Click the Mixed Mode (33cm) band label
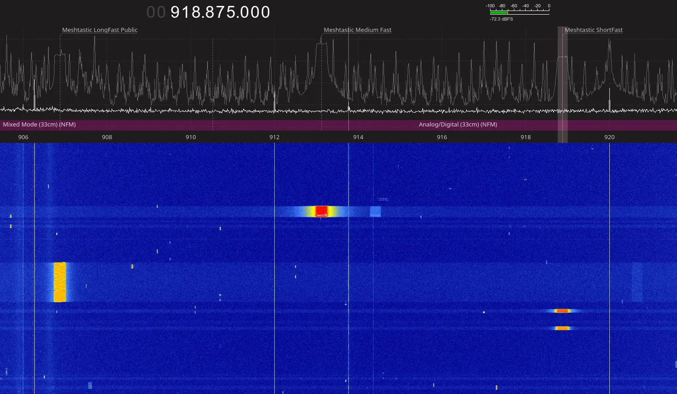This screenshot has width=677, height=394. pos(39,125)
